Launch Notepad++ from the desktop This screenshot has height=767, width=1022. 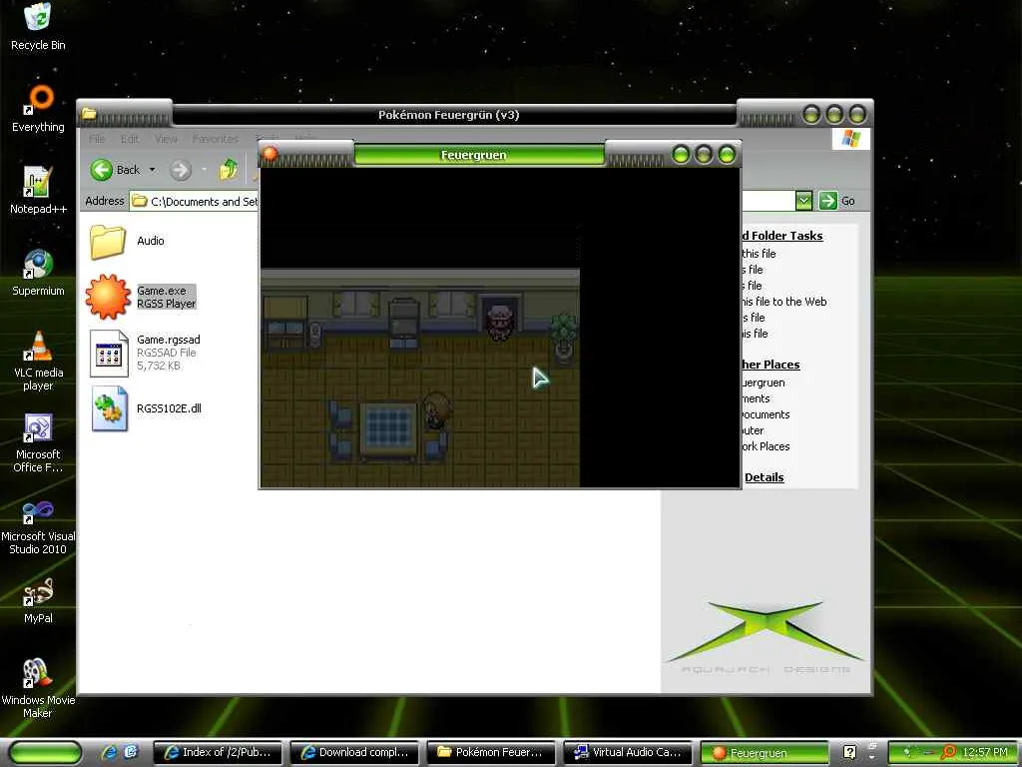click(37, 182)
